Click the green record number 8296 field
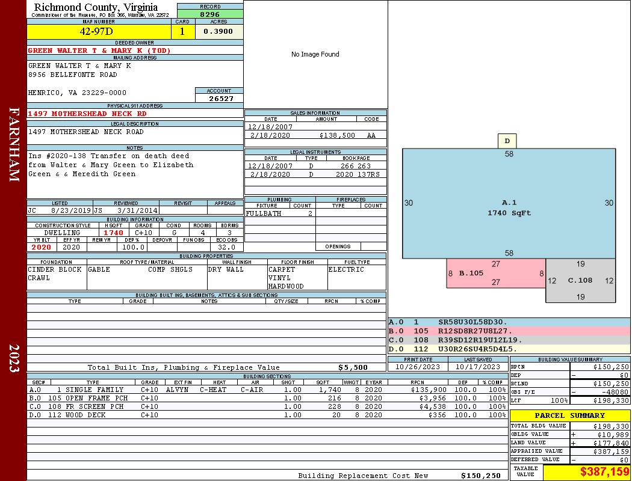 (210, 14)
